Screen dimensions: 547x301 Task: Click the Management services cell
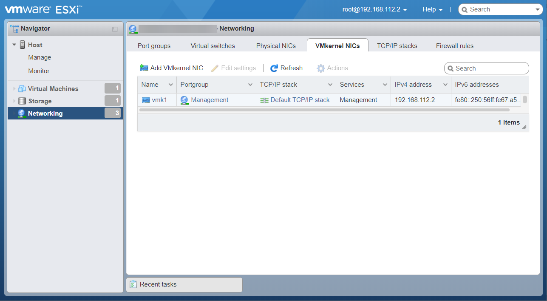[x=363, y=100]
